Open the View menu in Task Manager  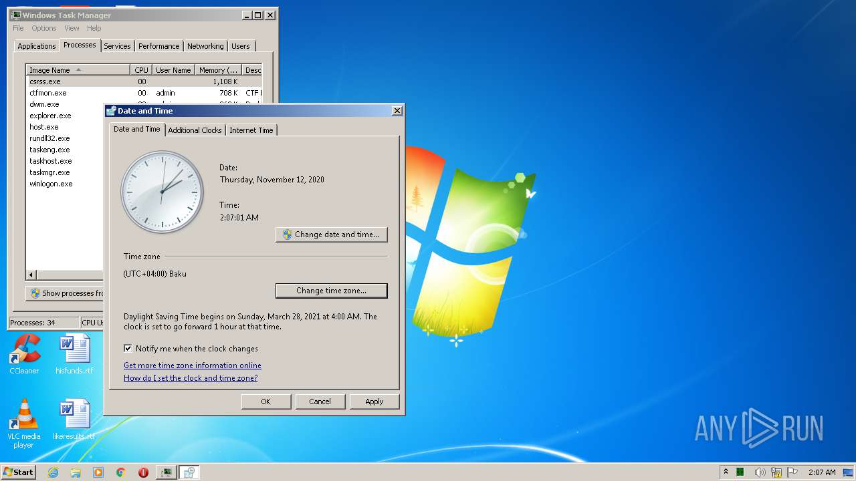[x=72, y=28]
